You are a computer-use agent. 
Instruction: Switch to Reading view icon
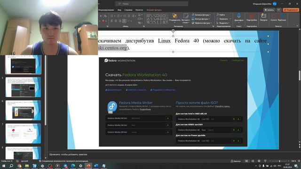pyautogui.click(x=259, y=161)
